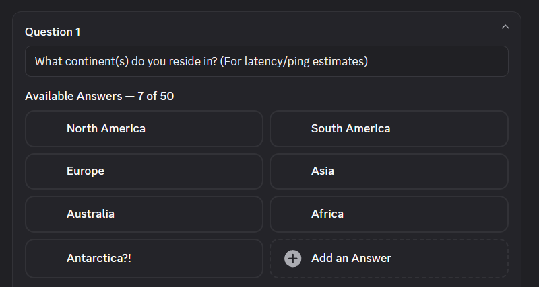Click the plus icon in Add an Answer
Image resolution: width=539 pixels, height=287 pixels.
(x=292, y=259)
